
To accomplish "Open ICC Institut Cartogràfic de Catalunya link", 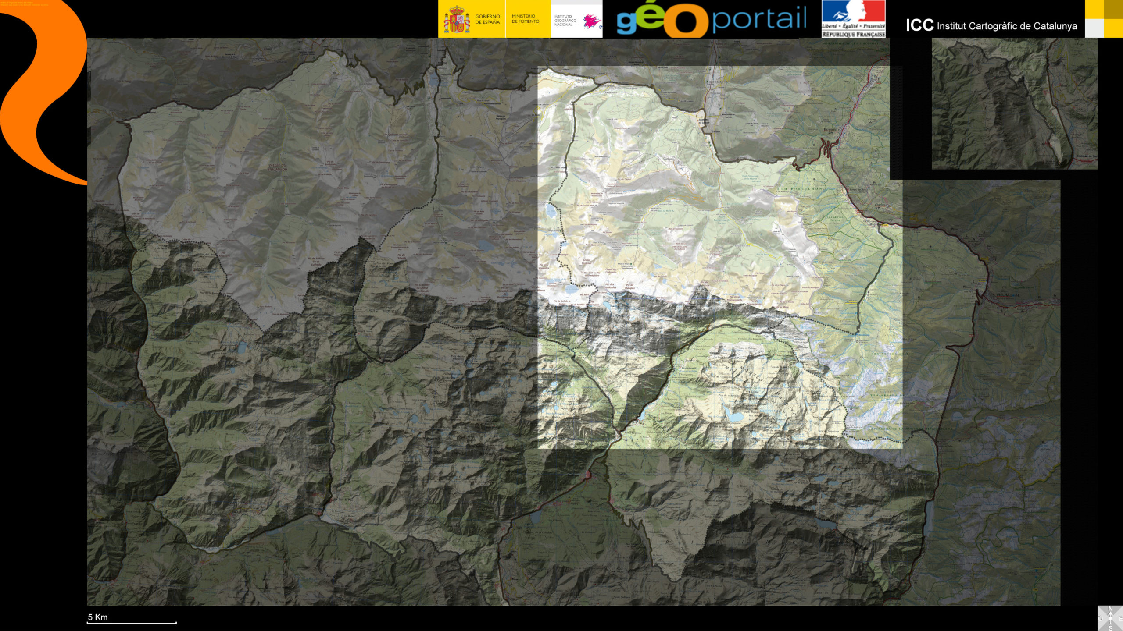I will pyautogui.click(x=991, y=25).
